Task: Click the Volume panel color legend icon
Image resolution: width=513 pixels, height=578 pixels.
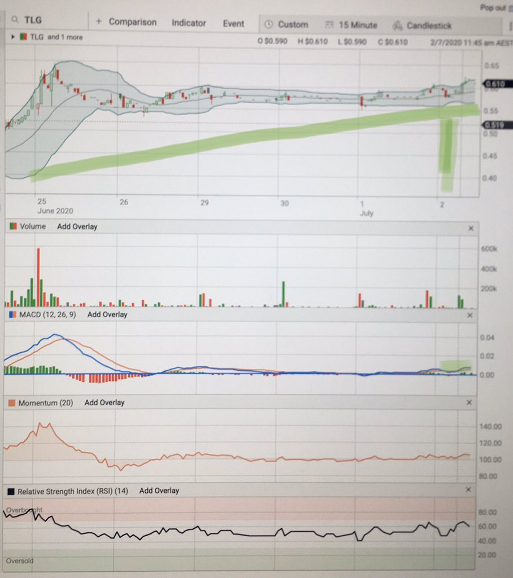Action: (x=14, y=226)
